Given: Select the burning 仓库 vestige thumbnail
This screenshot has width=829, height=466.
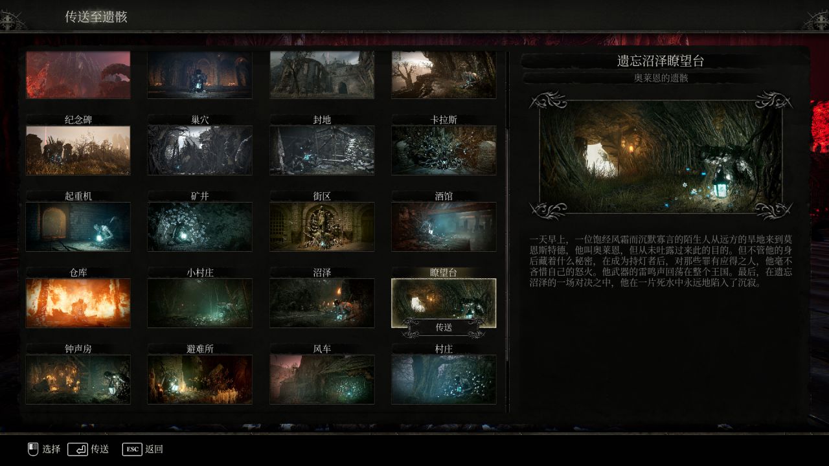Looking at the screenshot, I should point(78,303).
